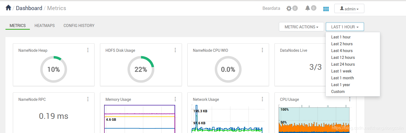Click the alerts count badge
Image resolution: width=406 pixels, height=133 pixels.
point(314,8)
